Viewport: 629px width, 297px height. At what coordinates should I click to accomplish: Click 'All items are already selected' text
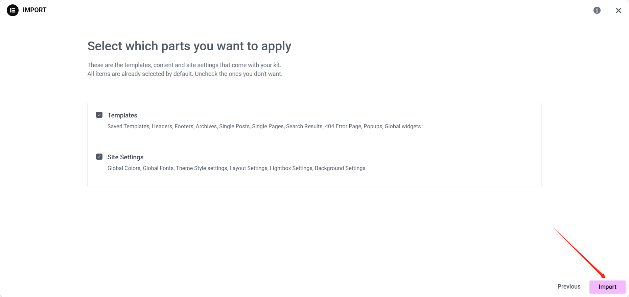185,74
